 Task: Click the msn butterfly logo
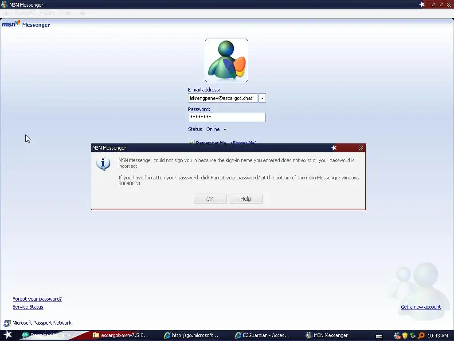[x=11, y=24]
